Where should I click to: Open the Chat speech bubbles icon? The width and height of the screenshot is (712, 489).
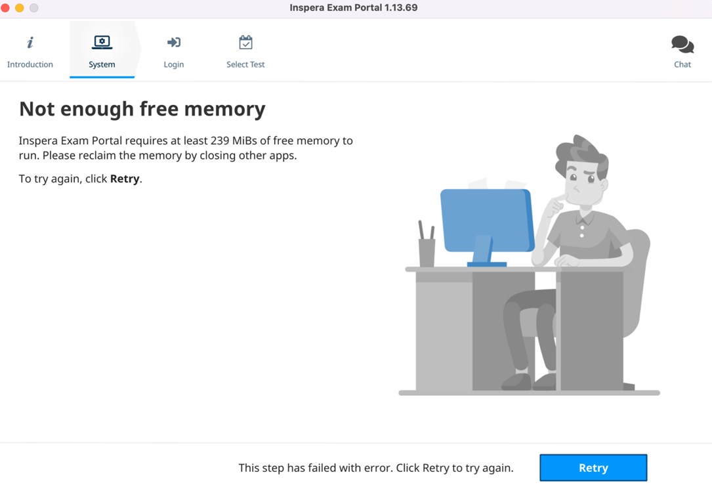coord(682,44)
